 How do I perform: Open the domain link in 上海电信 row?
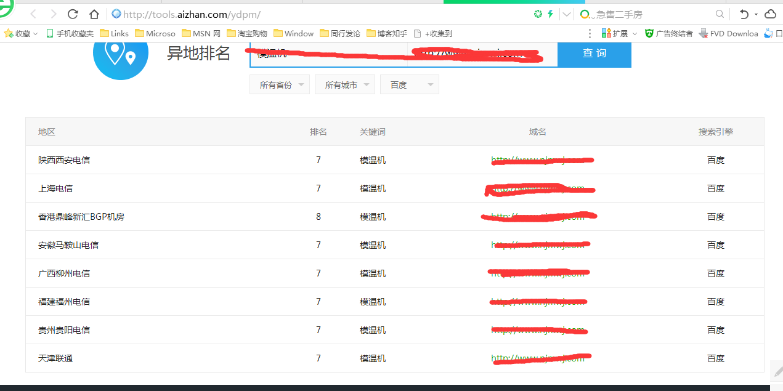(538, 188)
